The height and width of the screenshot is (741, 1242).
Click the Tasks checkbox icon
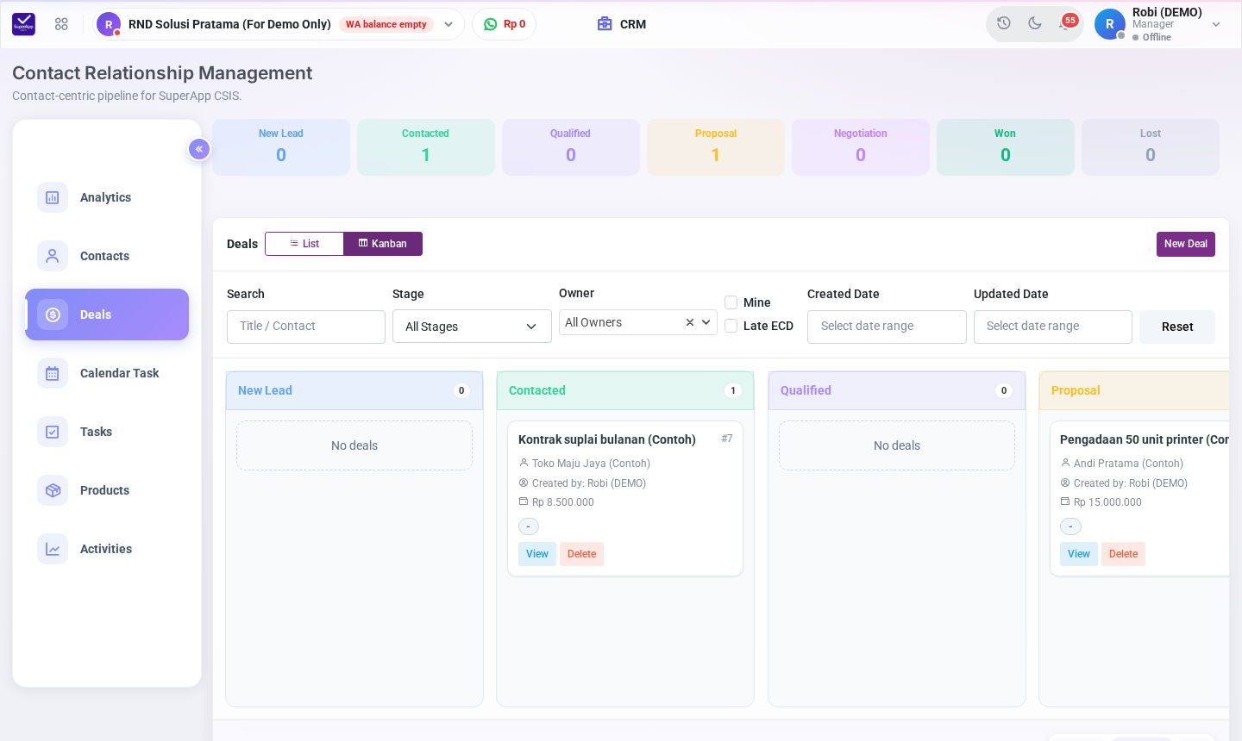[x=53, y=432]
